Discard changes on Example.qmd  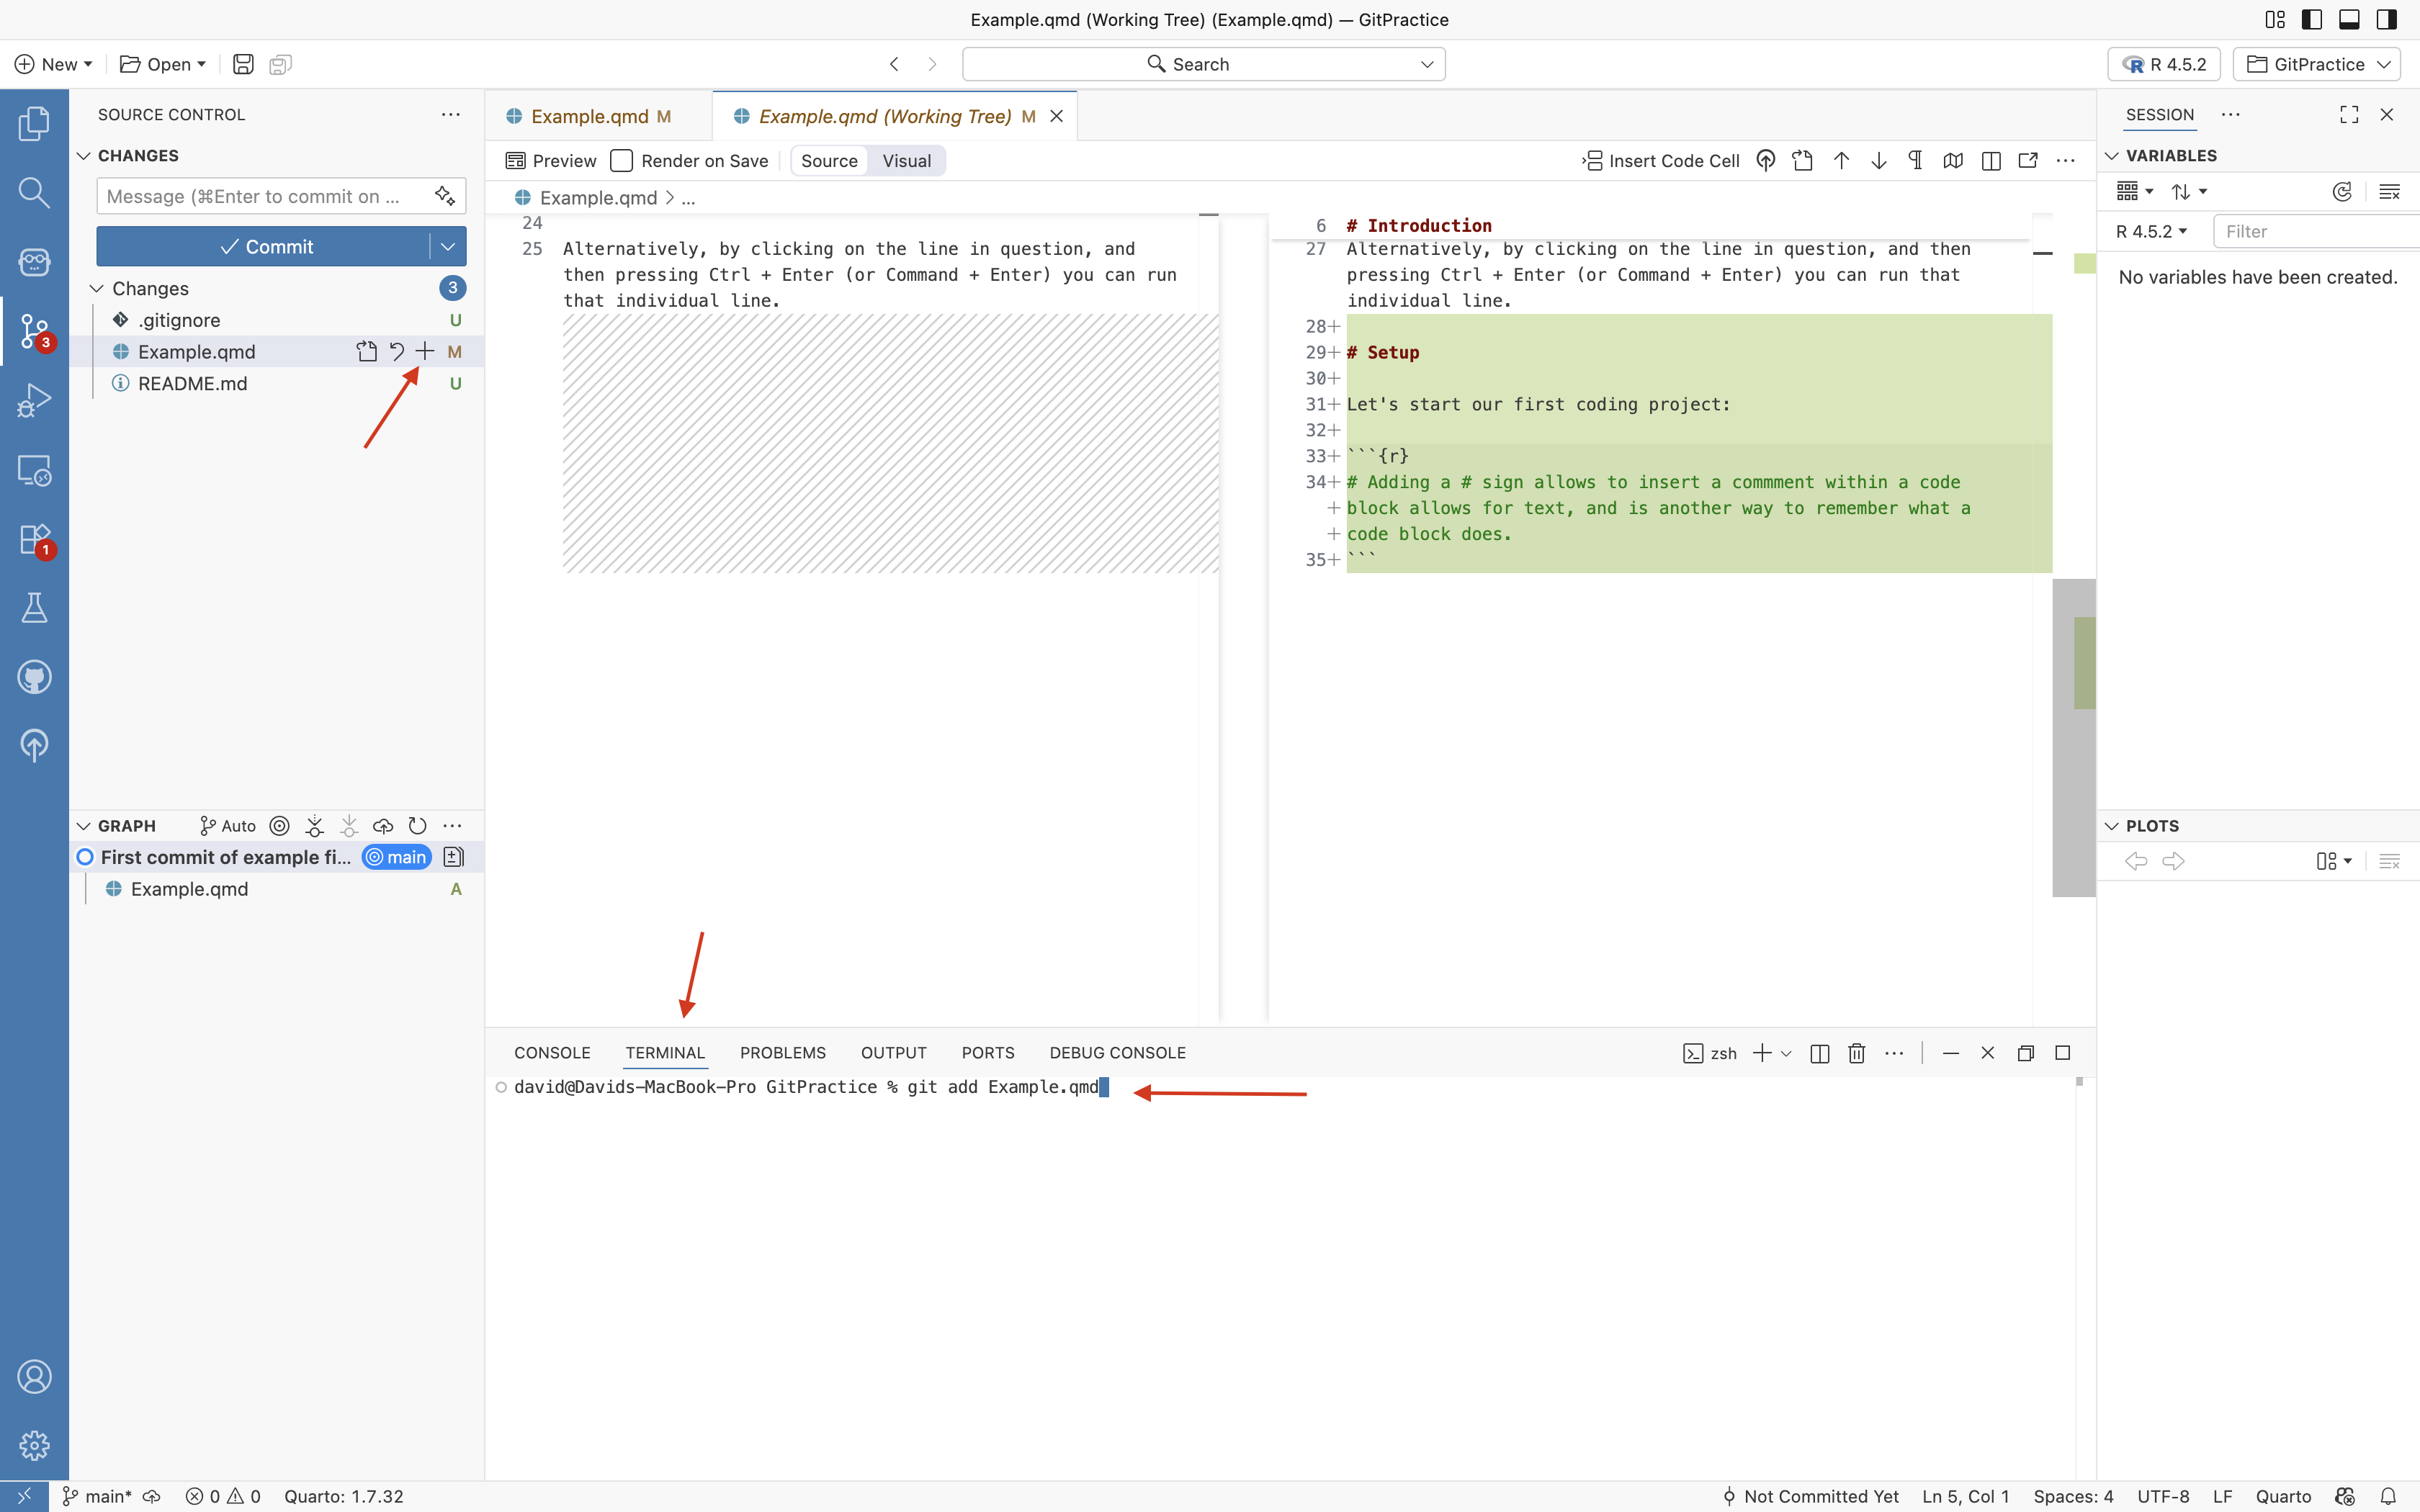(x=396, y=352)
